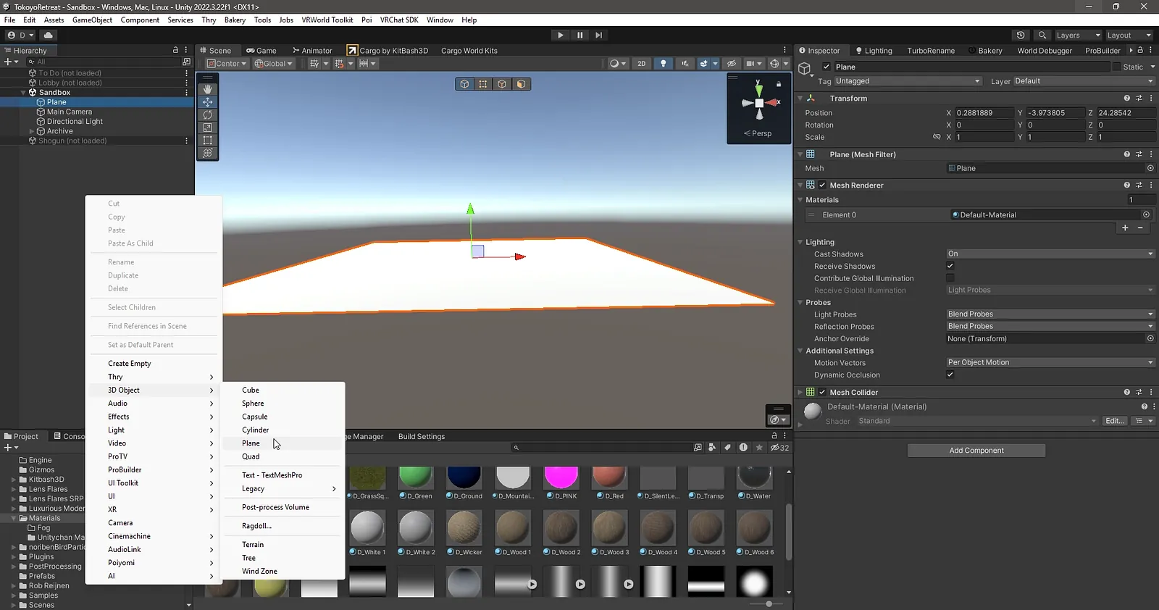This screenshot has width=1159, height=610.
Task: Select the Transform tool in scene toolbar
Action: 208,153
